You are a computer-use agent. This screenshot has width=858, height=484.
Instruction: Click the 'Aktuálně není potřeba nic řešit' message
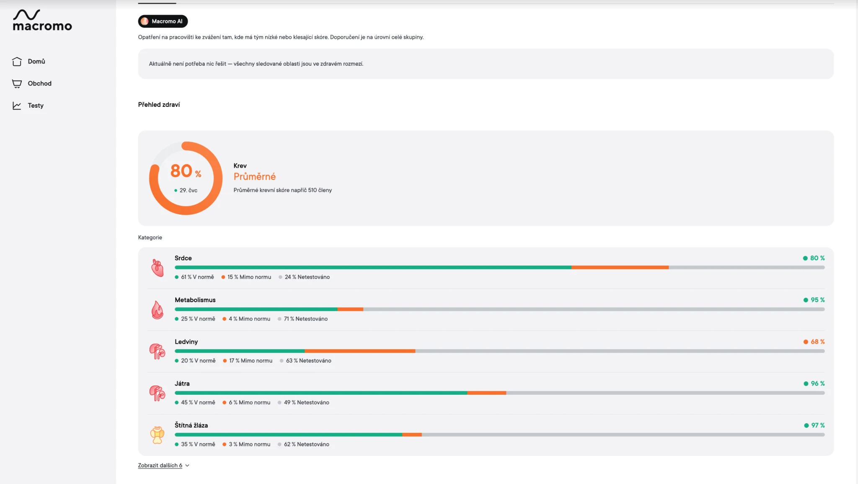click(256, 64)
